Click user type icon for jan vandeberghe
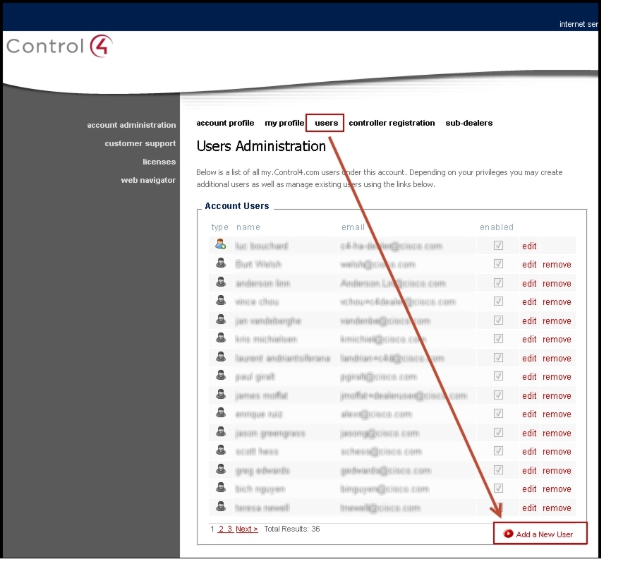The width and height of the screenshot is (635, 569). point(221,319)
